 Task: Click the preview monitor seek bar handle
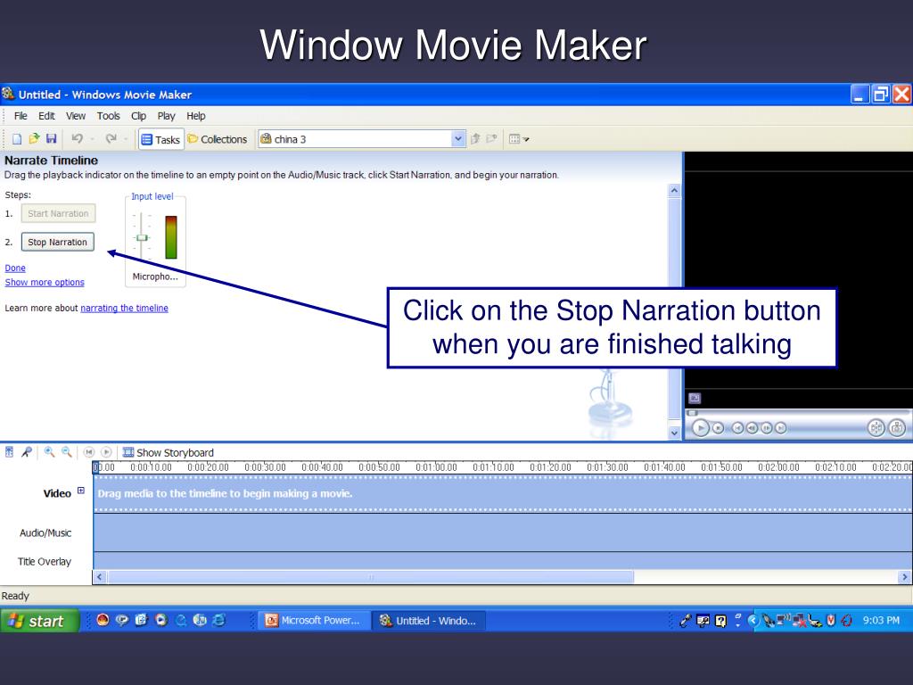(693, 413)
